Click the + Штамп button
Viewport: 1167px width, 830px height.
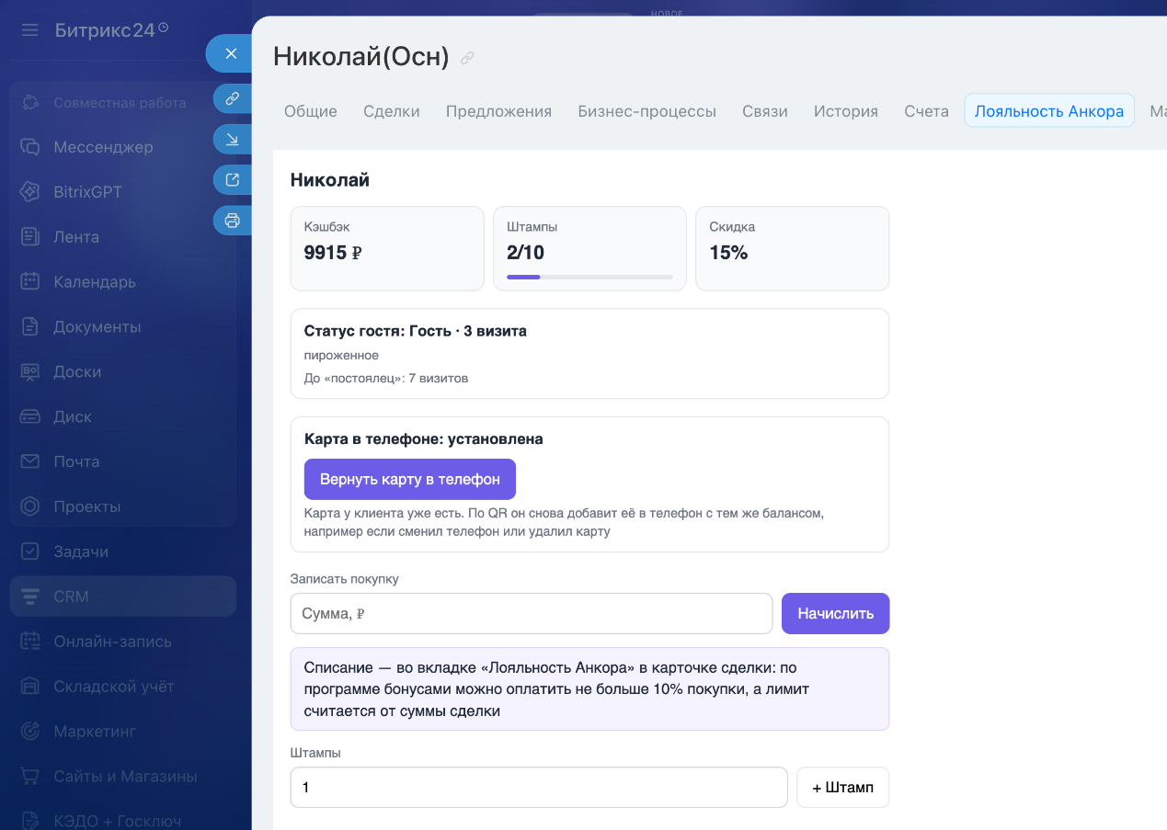(843, 788)
